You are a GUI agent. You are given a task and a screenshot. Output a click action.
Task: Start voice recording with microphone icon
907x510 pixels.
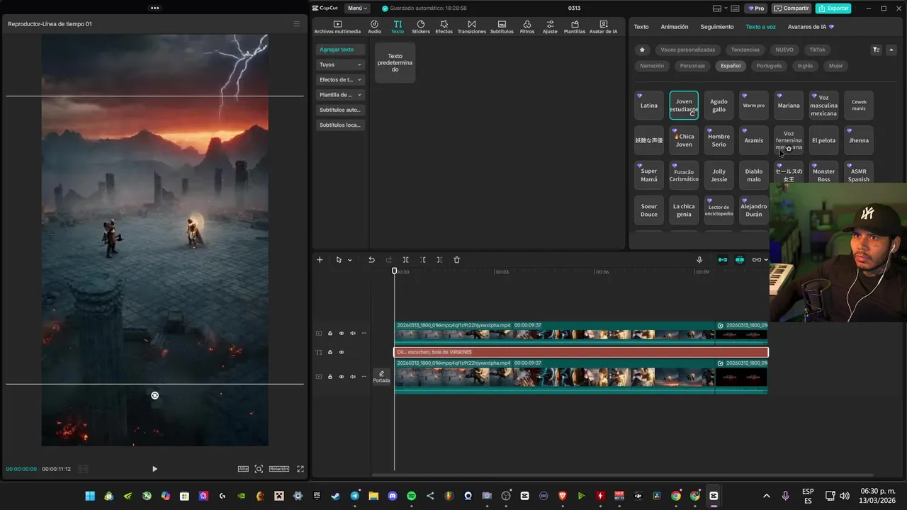click(x=699, y=260)
